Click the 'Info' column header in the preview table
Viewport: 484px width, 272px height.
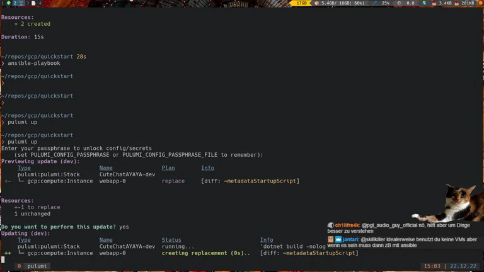pyautogui.click(x=208, y=167)
